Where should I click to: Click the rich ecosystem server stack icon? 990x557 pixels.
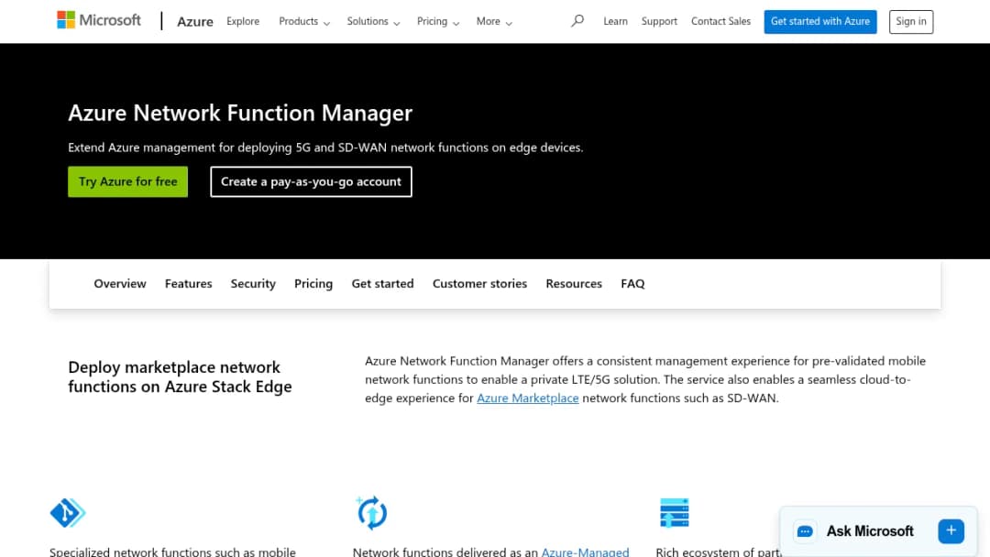pyautogui.click(x=675, y=512)
